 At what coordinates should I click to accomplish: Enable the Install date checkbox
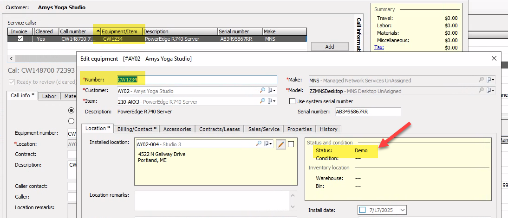click(363, 211)
